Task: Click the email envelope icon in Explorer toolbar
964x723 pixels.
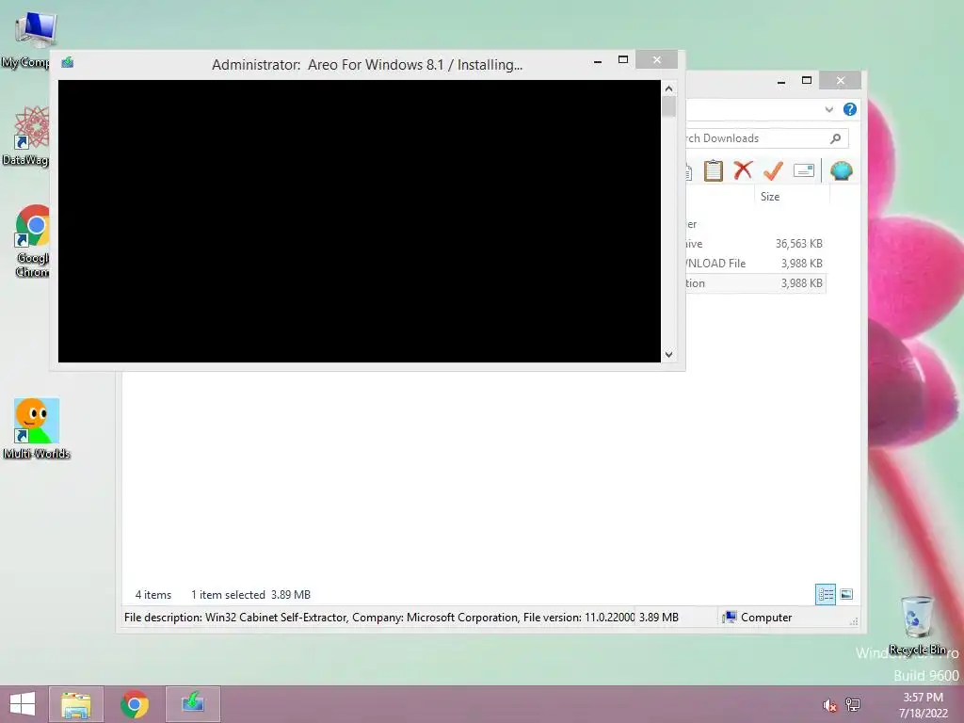Action: [804, 170]
